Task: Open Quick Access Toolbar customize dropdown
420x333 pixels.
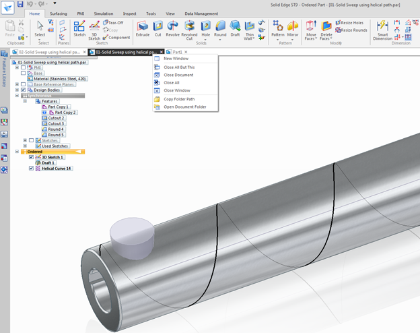Action: (x=55, y=4)
